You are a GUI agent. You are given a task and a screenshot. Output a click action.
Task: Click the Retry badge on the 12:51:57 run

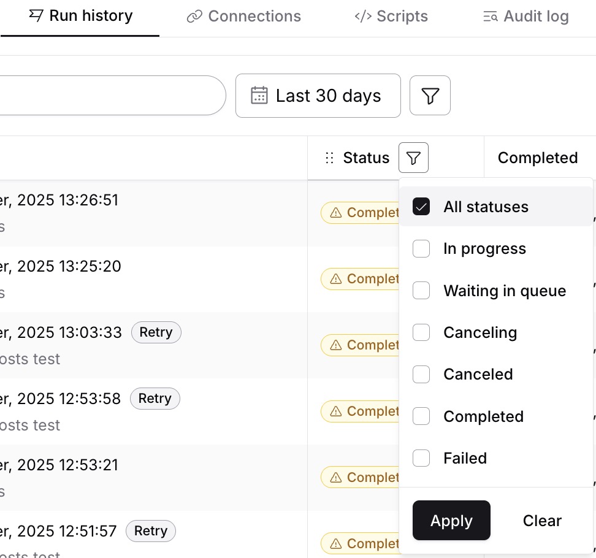coord(151,530)
